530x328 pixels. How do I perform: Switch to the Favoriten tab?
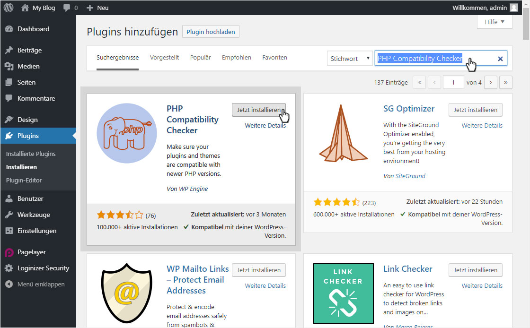(275, 58)
